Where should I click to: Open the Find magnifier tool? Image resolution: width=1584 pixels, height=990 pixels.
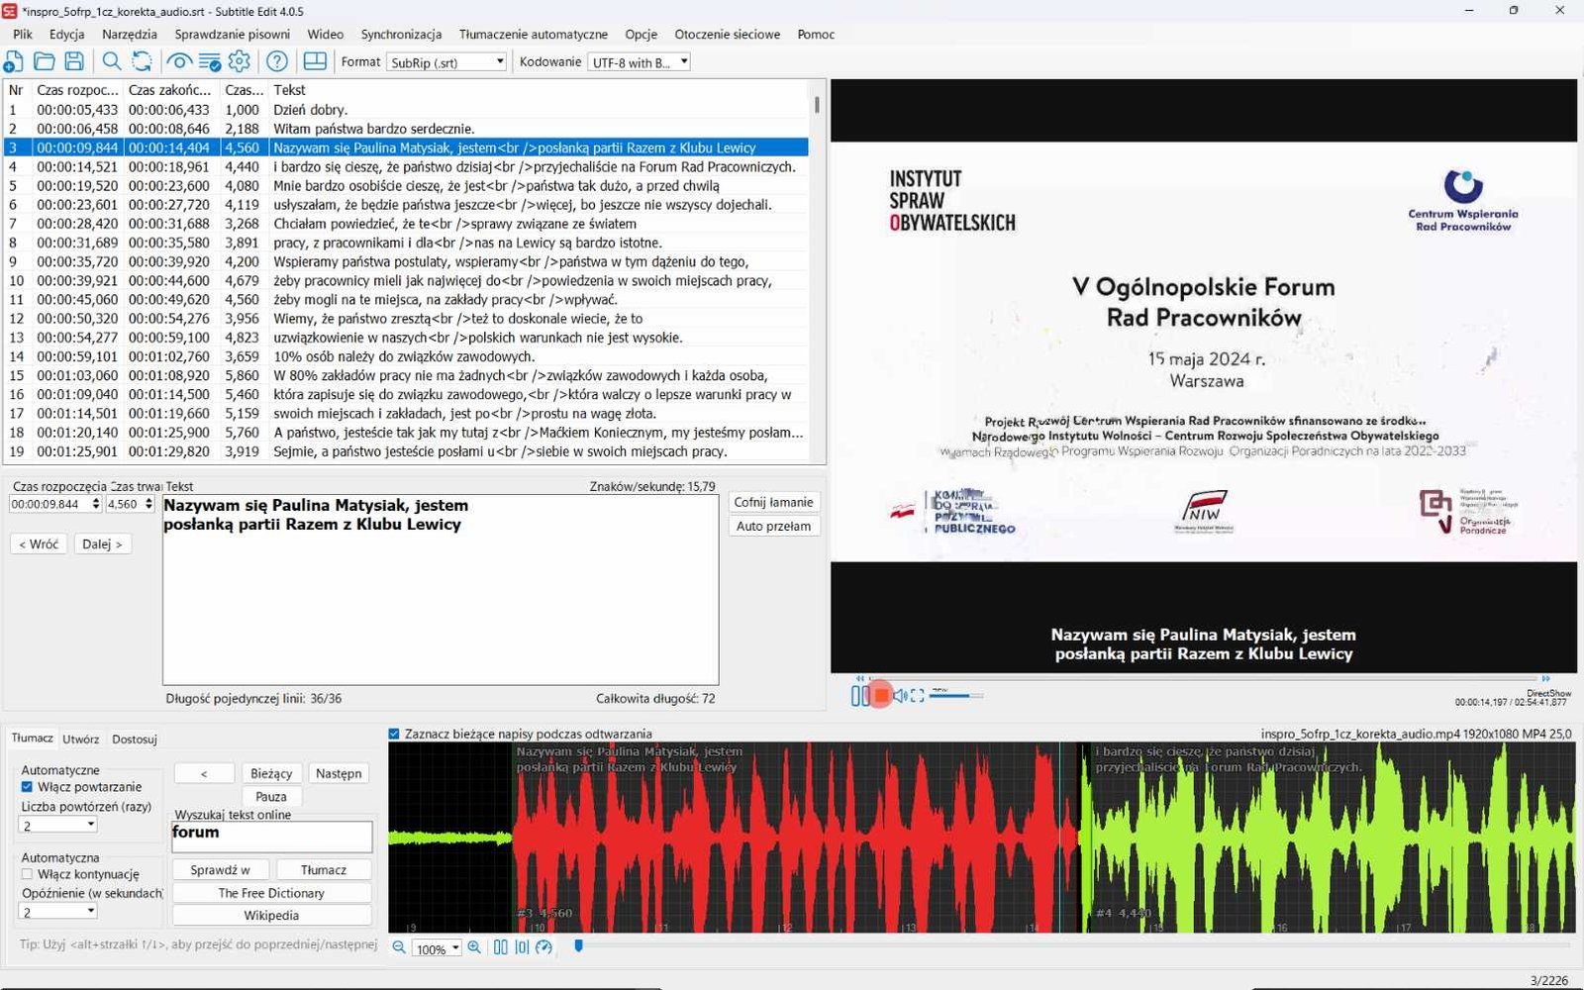(112, 61)
